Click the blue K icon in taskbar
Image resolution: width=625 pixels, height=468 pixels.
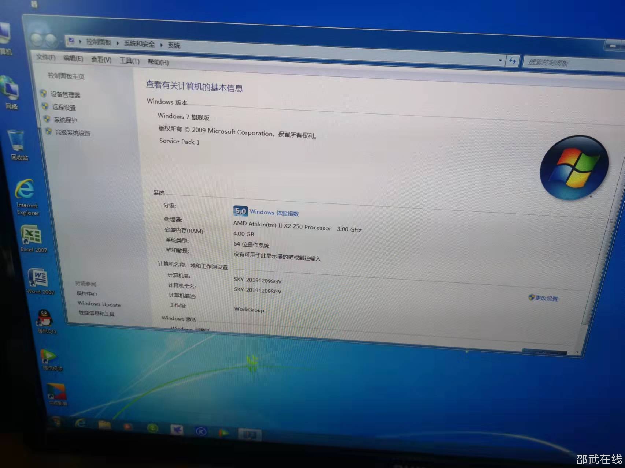click(x=201, y=431)
